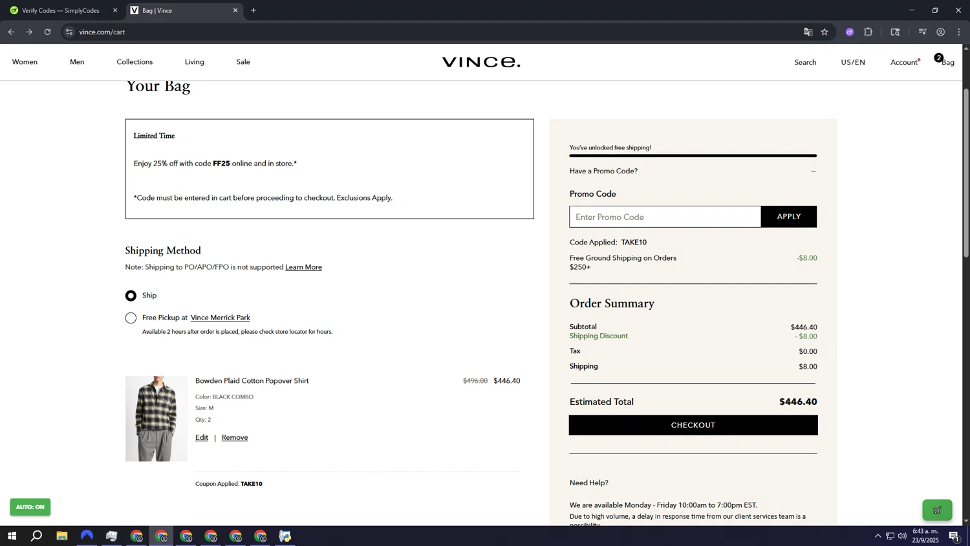Click the Enter Promo Code field
Viewport: 970px width, 546px height.
[665, 217]
